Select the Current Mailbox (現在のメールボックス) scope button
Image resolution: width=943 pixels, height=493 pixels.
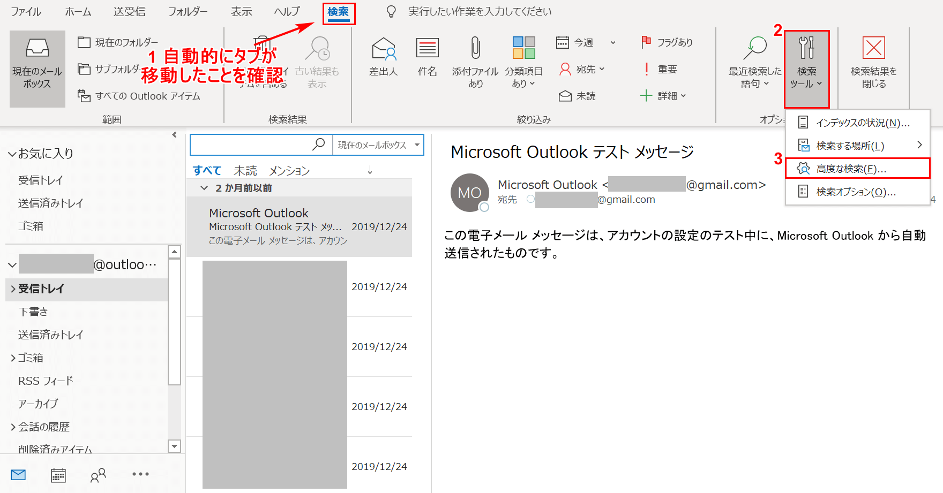pyautogui.click(x=38, y=69)
